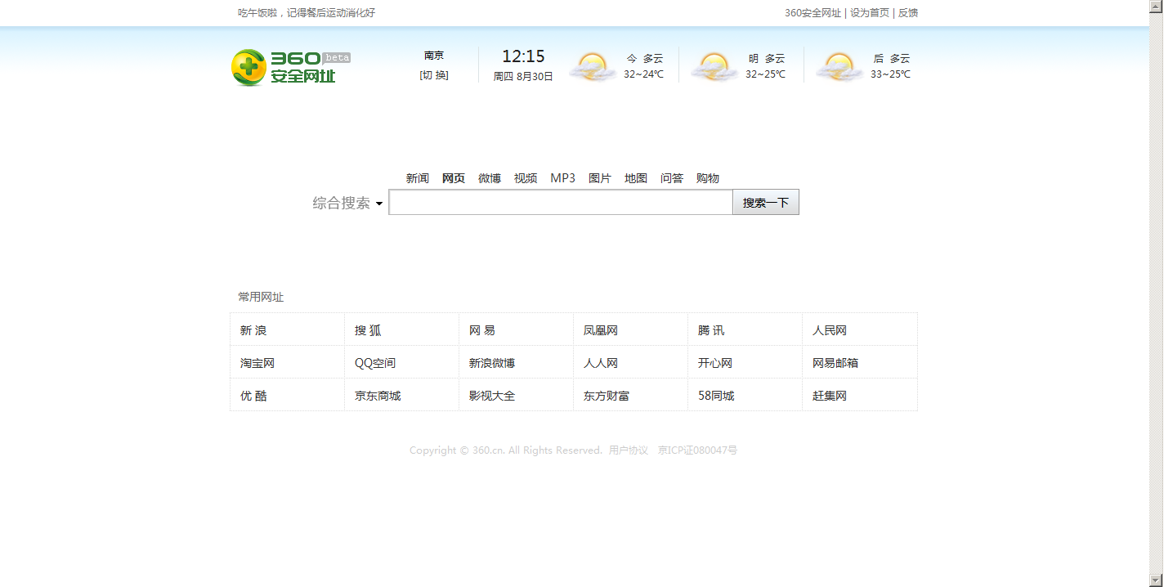Open the QQ空间 site link
Screen dimensions: 1164x587
[375, 363]
